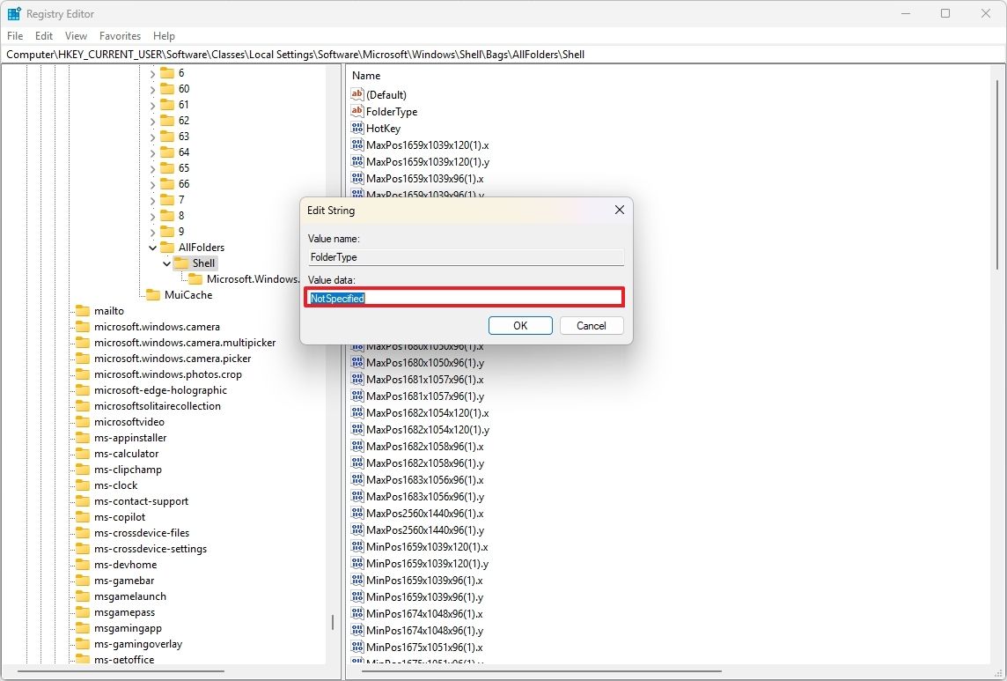
Task: Click the OK button in Edit String dialog
Action: coord(519,325)
